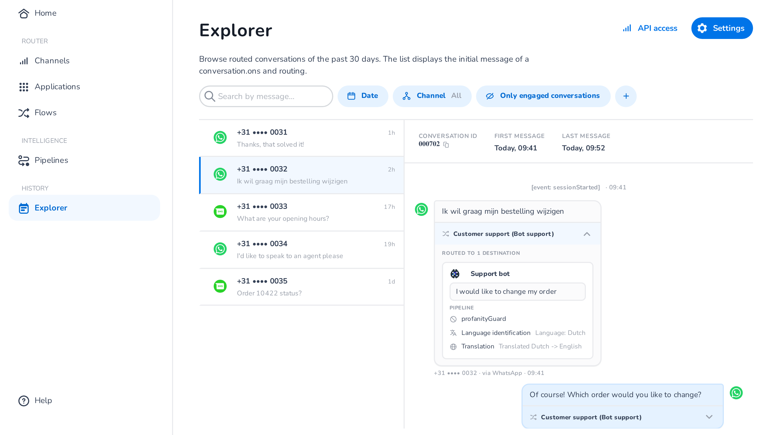779x435 pixels.
Task: Collapse the Customer support routing details
Action: (587, 234)
